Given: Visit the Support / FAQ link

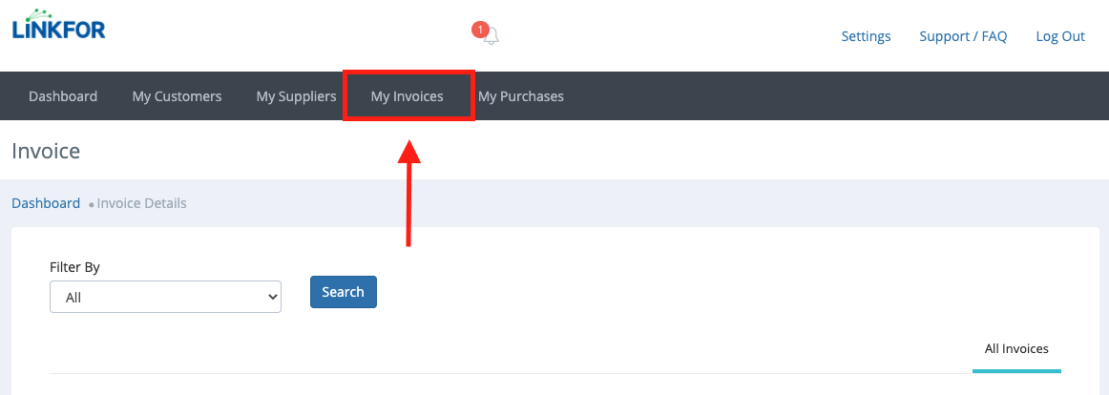Looking at the screenshot, I should pos(963,37).
